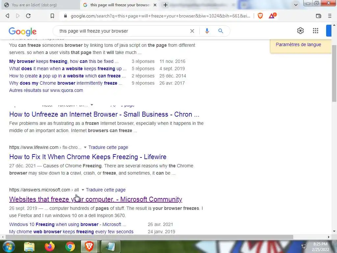
Task: Open the partially hidden Chron result dropdown arrow
Action: [x=92, y=105]
